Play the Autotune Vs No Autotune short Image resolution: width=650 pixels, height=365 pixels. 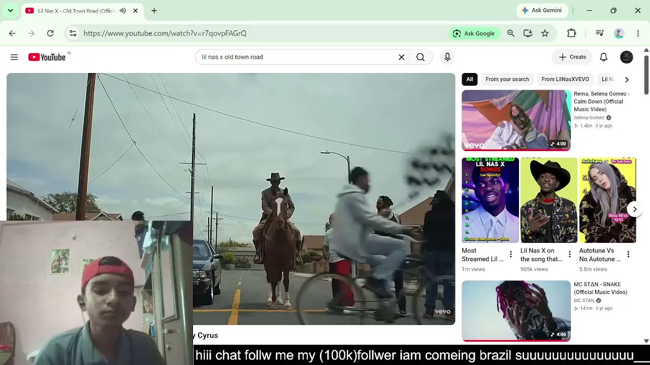(607, 200)
